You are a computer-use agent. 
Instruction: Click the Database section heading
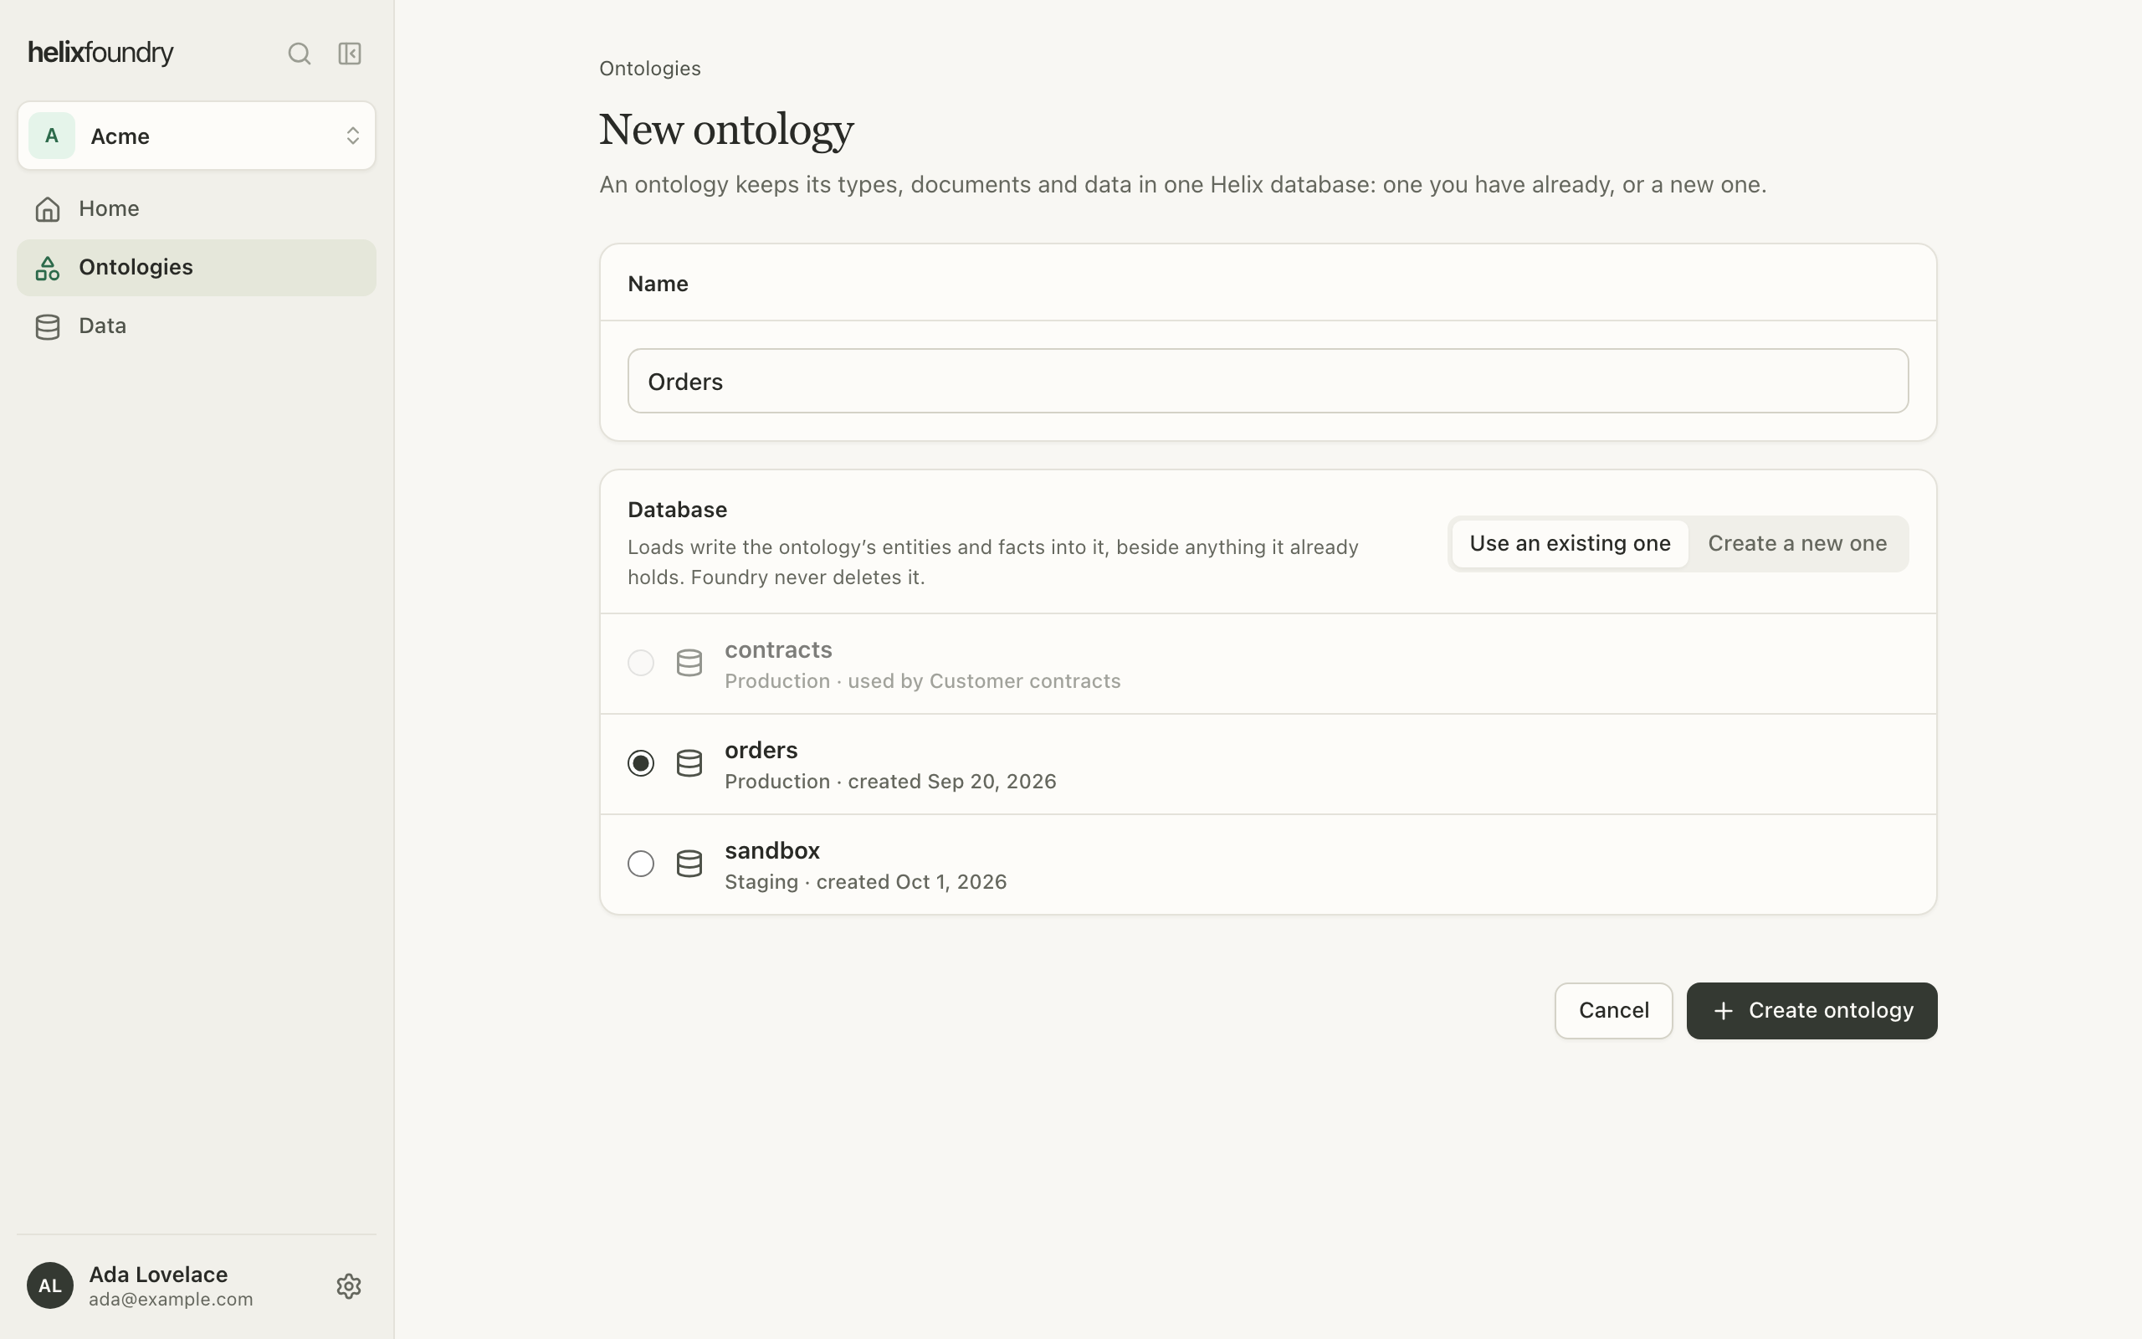677,510
